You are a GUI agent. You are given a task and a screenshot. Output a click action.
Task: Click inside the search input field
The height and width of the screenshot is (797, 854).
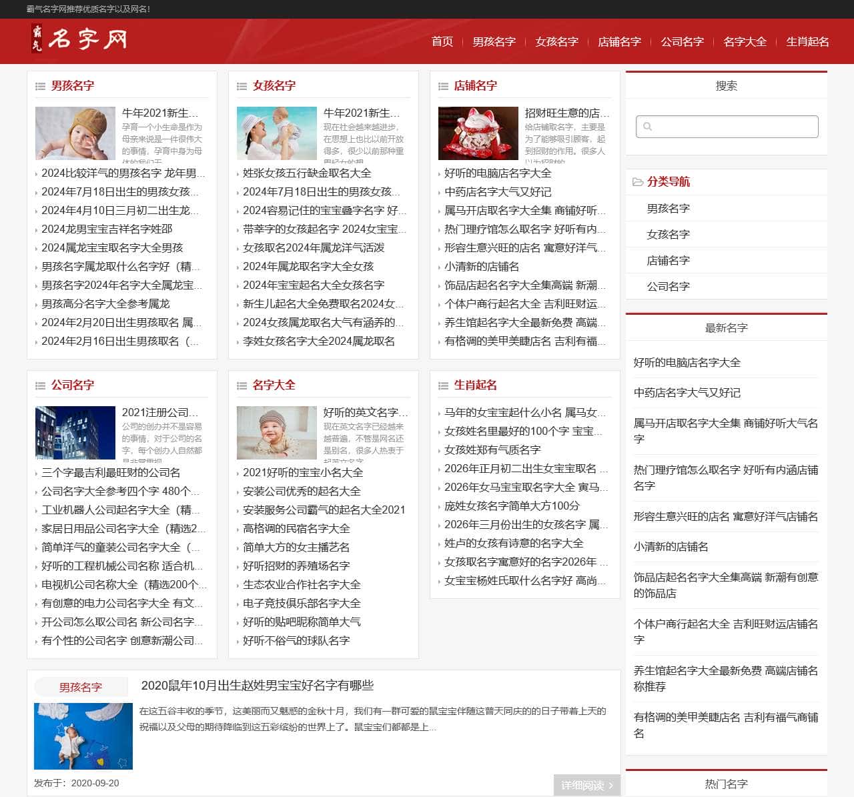pos(726,126)
